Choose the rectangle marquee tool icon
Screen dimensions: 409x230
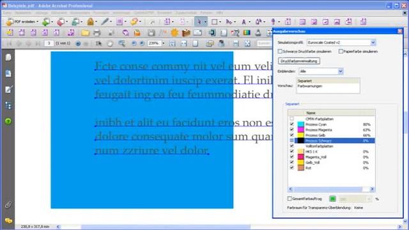pyautogui.click(x=215, y=22)
